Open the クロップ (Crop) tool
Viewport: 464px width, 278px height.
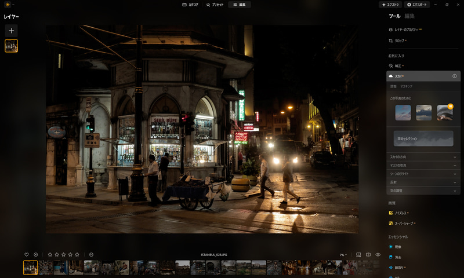point(399,41)
